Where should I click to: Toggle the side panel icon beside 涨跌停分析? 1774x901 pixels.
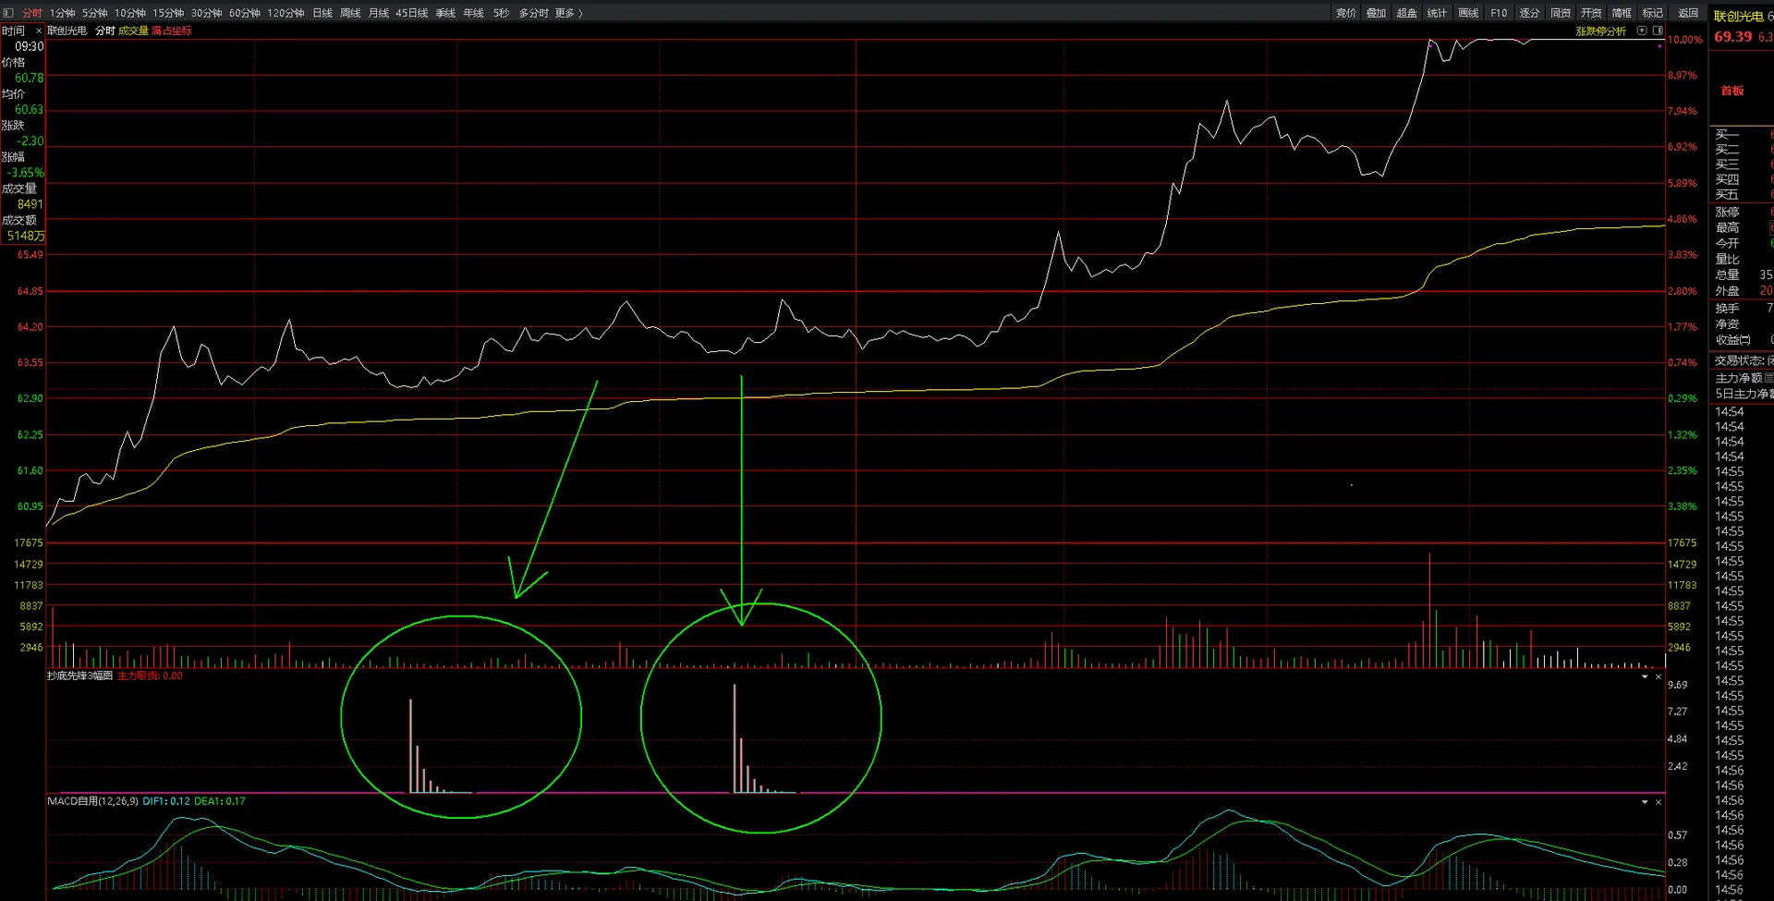pyautogui.click(x=1658, y=30)
